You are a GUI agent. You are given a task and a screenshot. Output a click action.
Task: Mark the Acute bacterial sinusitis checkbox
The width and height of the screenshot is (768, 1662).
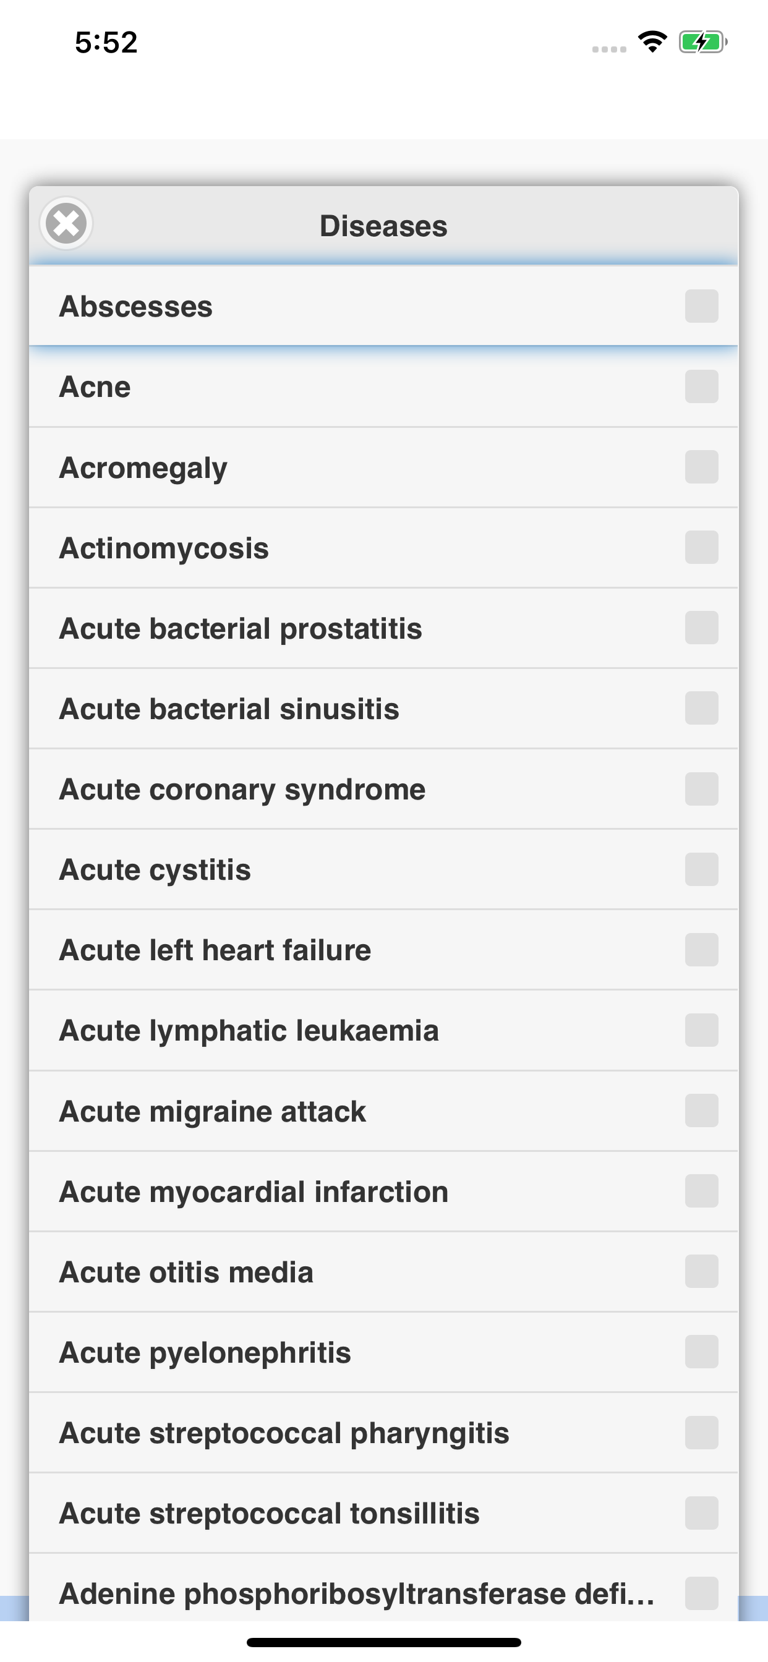701,708
